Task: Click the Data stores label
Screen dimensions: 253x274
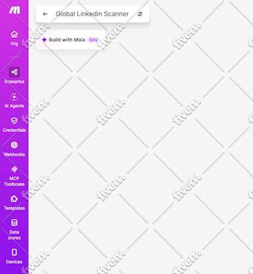Action: point(14,235)
